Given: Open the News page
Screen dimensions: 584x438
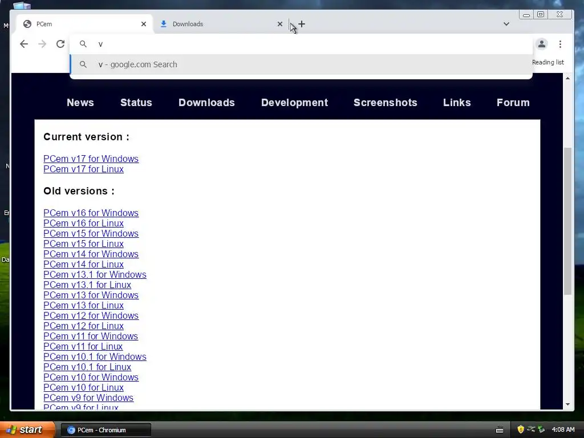Looking at the screenshot, I should tap(80, 103).
